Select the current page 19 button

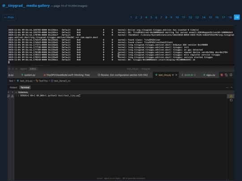click(237, 17)
